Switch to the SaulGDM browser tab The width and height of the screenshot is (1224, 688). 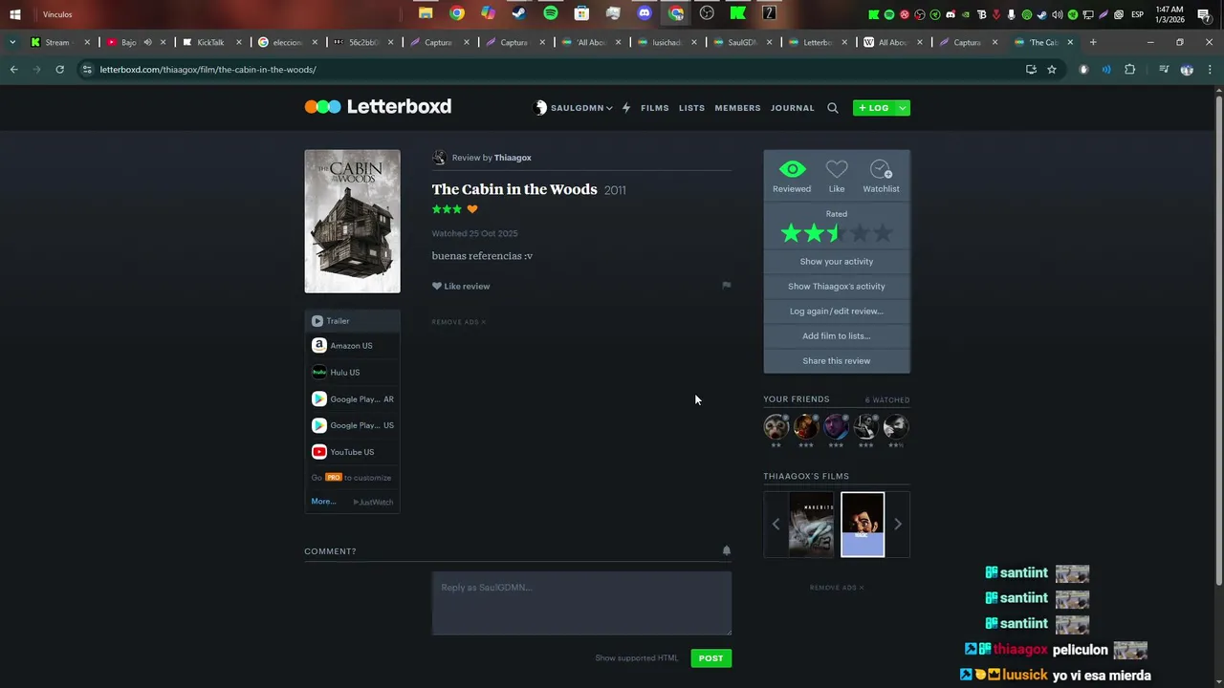pos(742,42)
